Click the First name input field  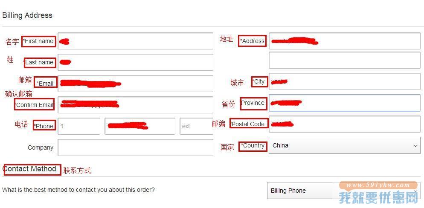pos(136,41)
